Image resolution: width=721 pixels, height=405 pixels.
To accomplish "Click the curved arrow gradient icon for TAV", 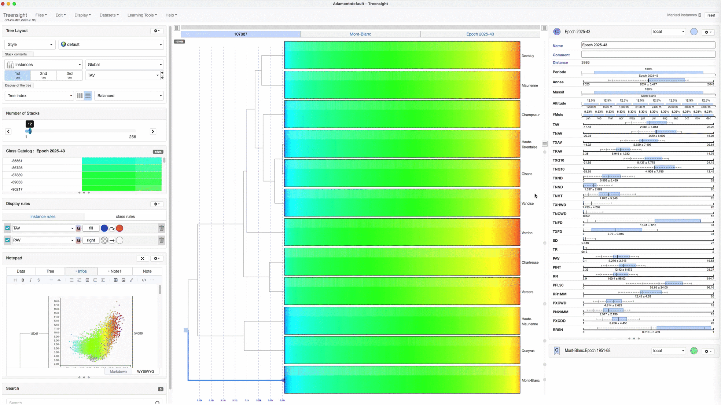I will coord(112,229).
